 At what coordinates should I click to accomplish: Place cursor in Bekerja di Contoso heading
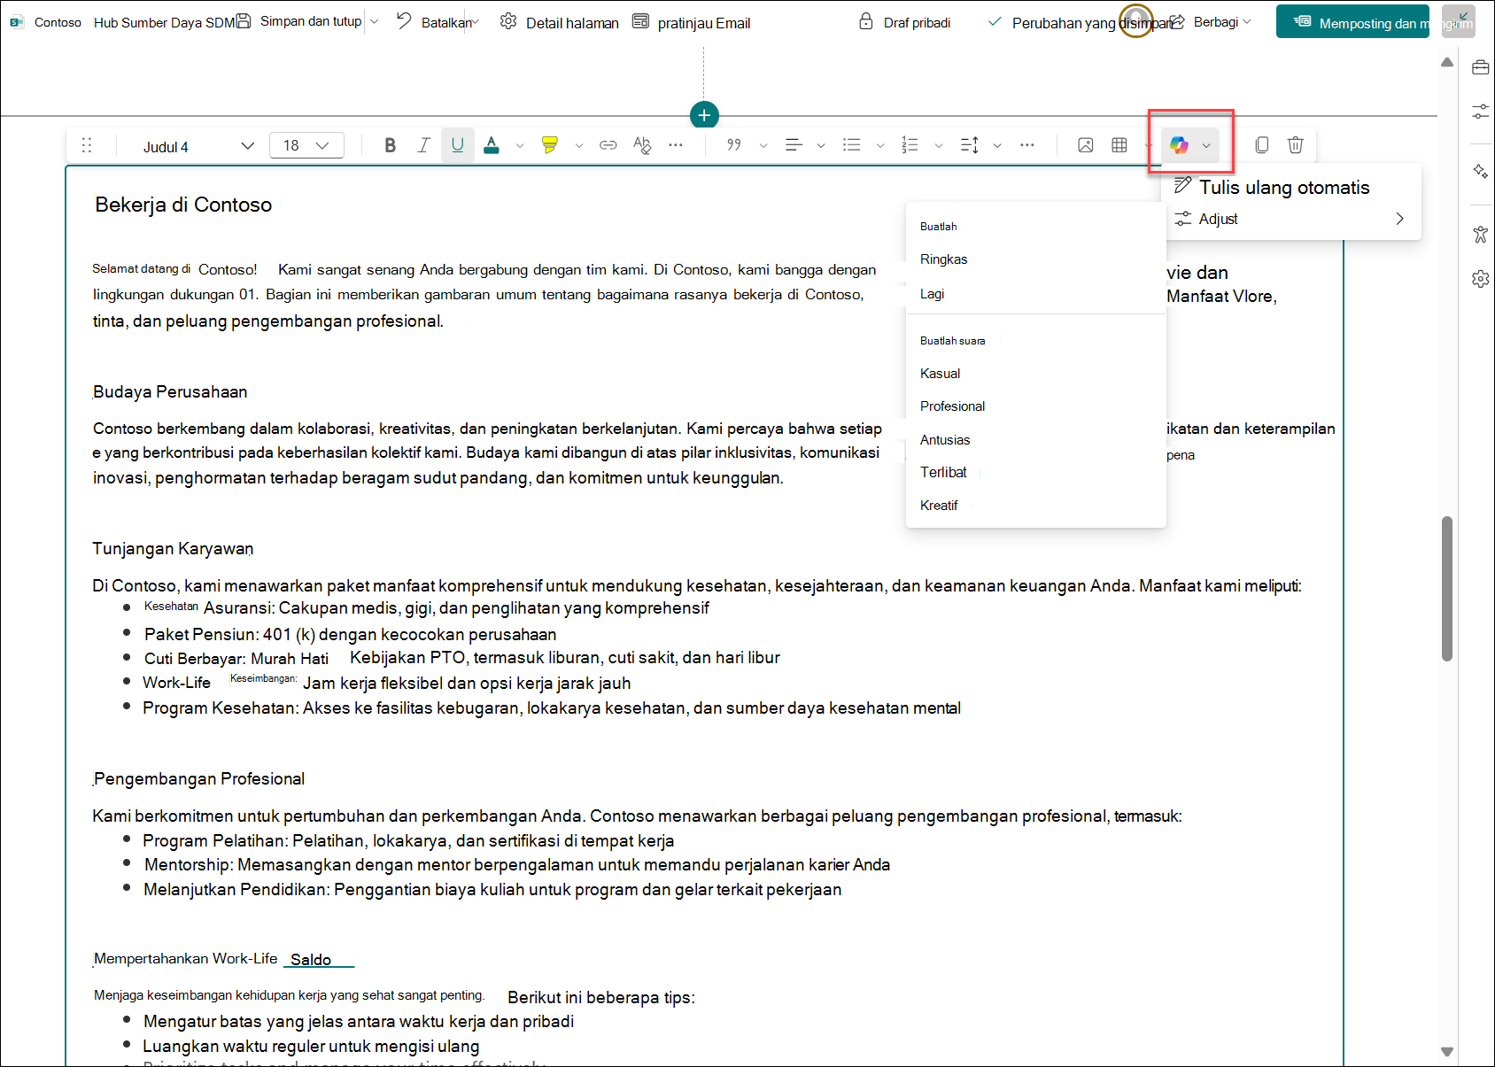(x=183, y=205)
